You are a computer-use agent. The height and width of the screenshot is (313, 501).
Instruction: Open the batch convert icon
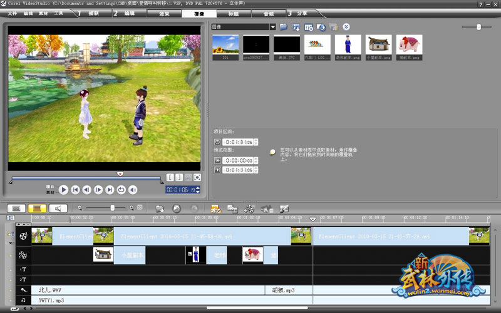(x=232, y=208)
